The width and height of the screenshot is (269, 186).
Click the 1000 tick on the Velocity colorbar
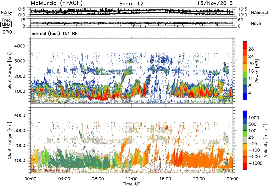(x=254, y=118)
